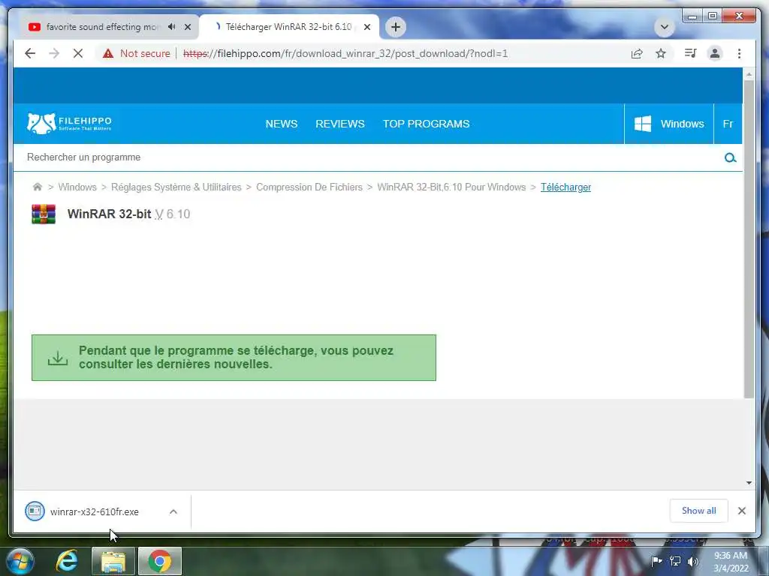Screen dimensions: 769x576
Task: Open tab search dropdown arrow
Action: pos(664,27)
